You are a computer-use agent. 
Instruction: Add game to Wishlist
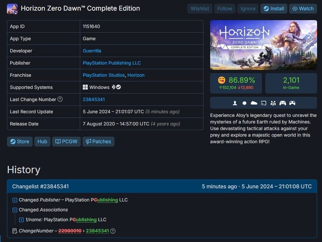tap(200, 9)
